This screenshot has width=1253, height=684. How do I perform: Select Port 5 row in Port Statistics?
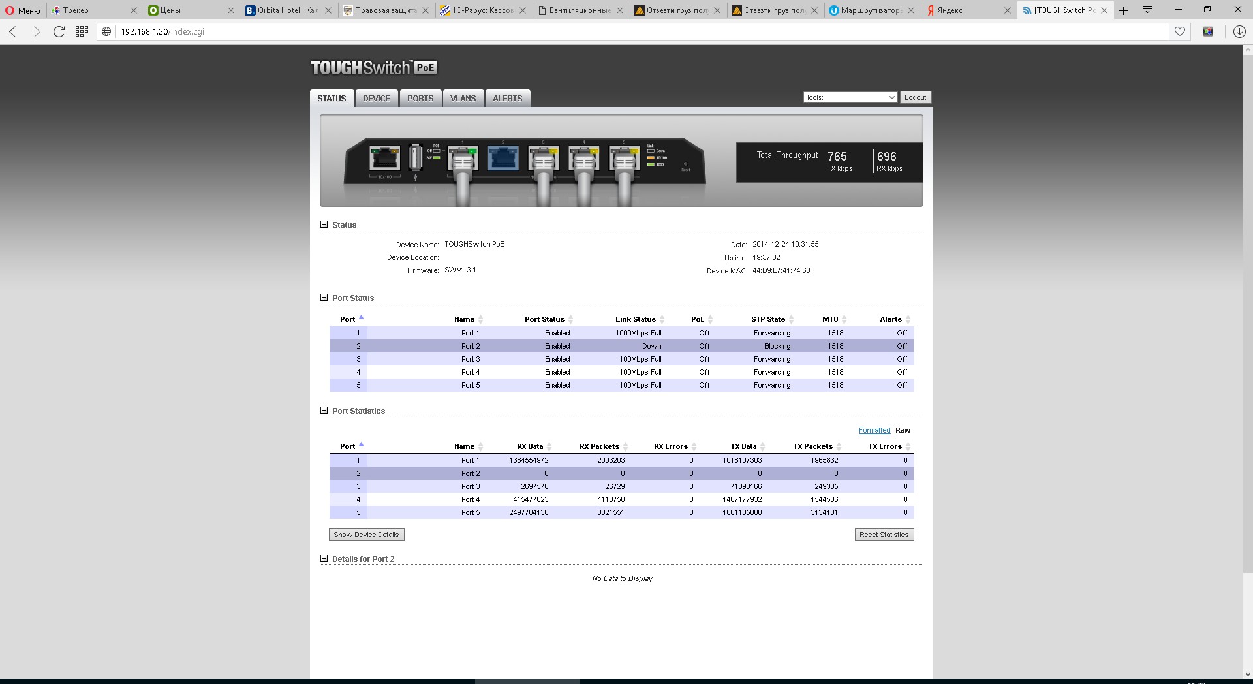[x=621, y=512]
